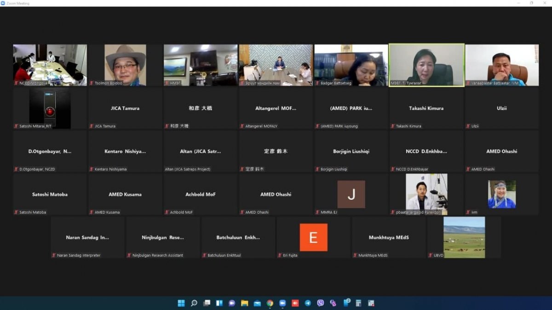This screenshot has width=552, height=310.
Task: Click the Zoom app icon in the taskbar
Action: point(282,303)
